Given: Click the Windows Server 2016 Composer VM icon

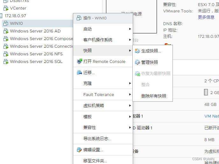Looking at the screenshot, I should pyautogui.click(x=6, y=39).
